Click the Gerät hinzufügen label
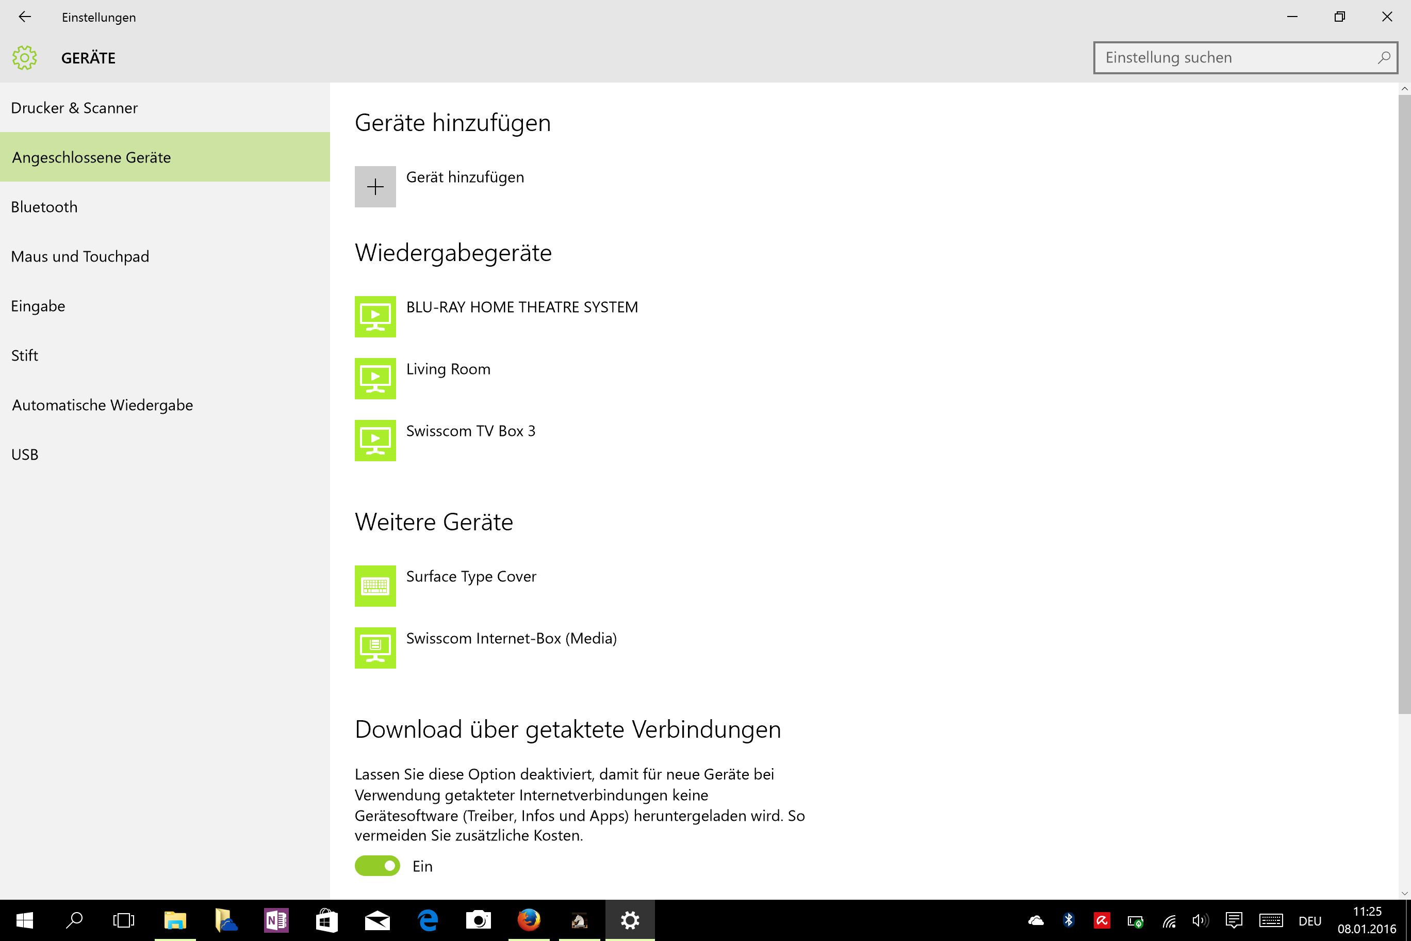Screen dimensions: 1411x941 (465, 177)
